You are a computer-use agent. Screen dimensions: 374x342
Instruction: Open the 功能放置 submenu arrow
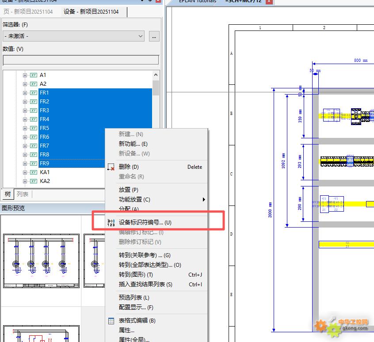204,200
